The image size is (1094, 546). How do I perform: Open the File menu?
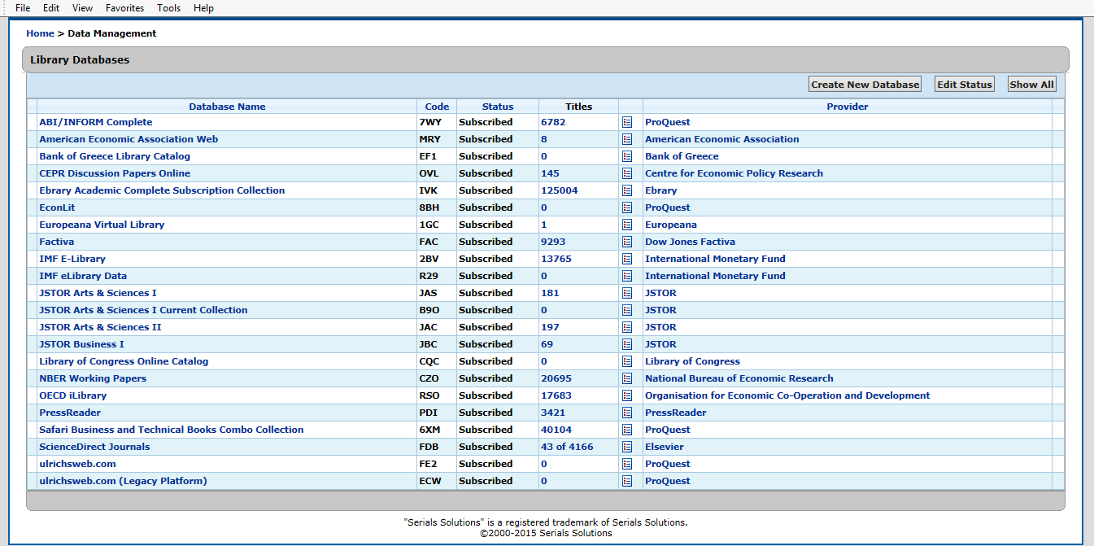coord(23,8)
